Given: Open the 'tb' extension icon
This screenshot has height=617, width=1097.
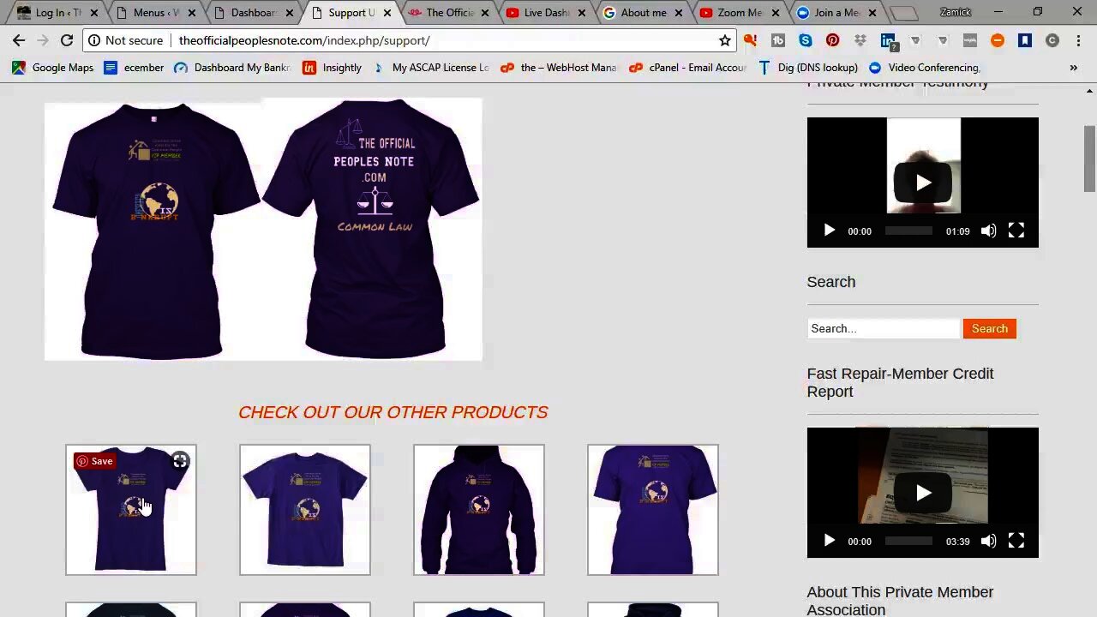Looking at the screenshot, I should [x=777, y=40].
